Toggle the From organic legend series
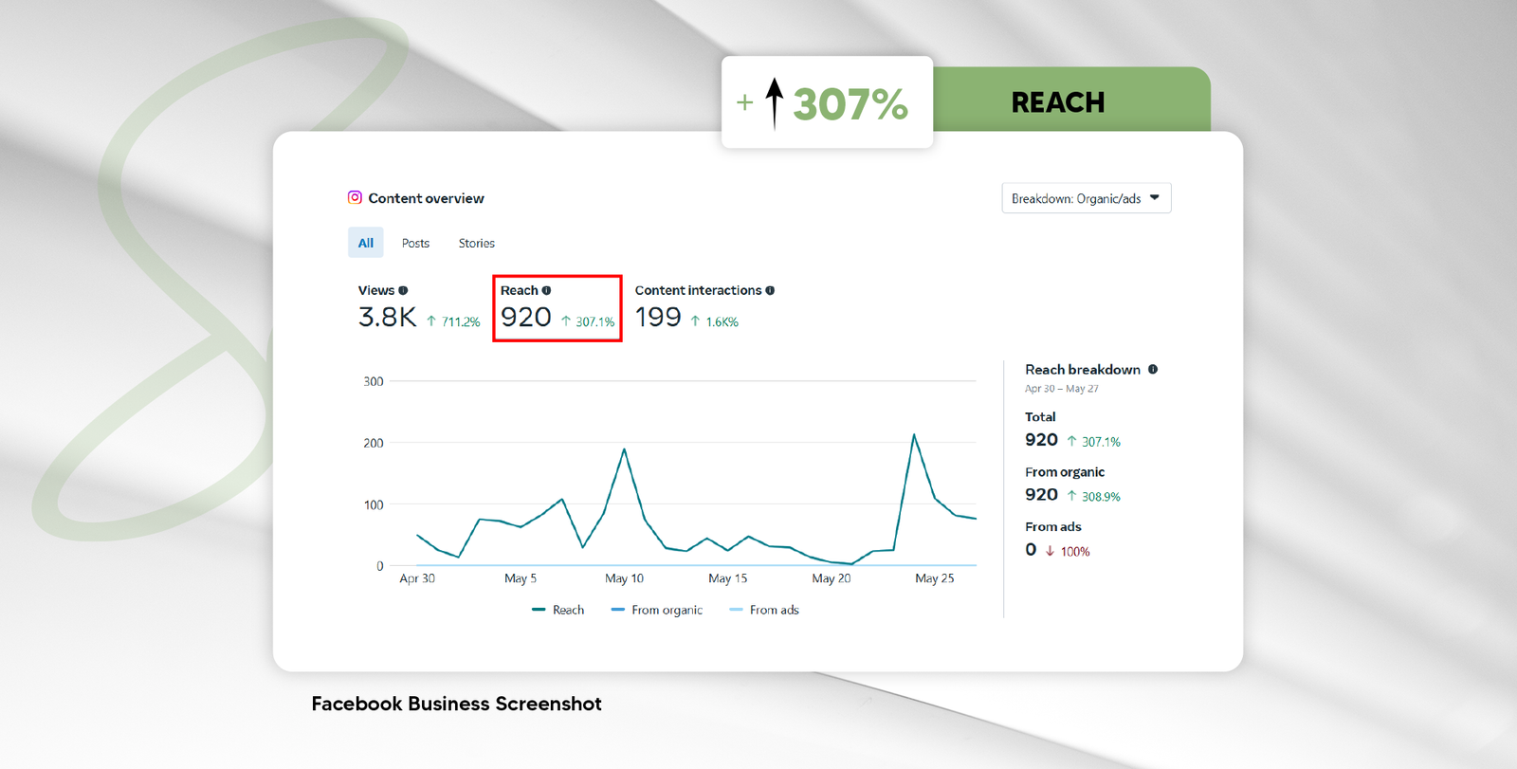1517x769 pixels. (x=657, y=610)
